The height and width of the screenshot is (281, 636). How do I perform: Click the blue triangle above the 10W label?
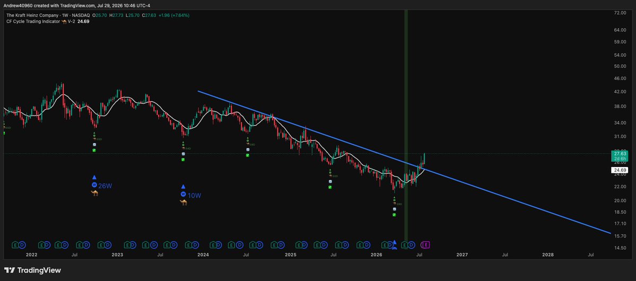184,187
